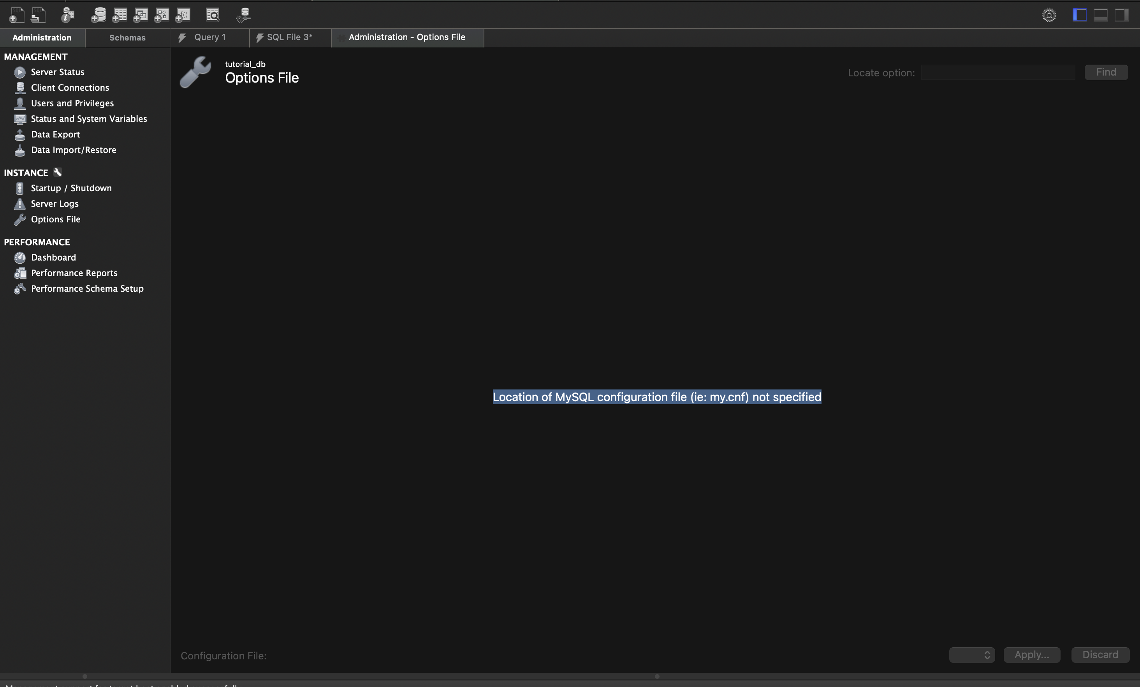Click the Performance Reports icon
This screenshot has width=1140, height=687.
[19, 273]
